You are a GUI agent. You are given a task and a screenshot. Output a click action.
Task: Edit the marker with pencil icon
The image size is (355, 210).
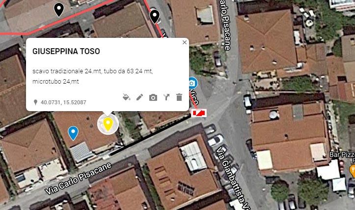click(x=139, y=97)
